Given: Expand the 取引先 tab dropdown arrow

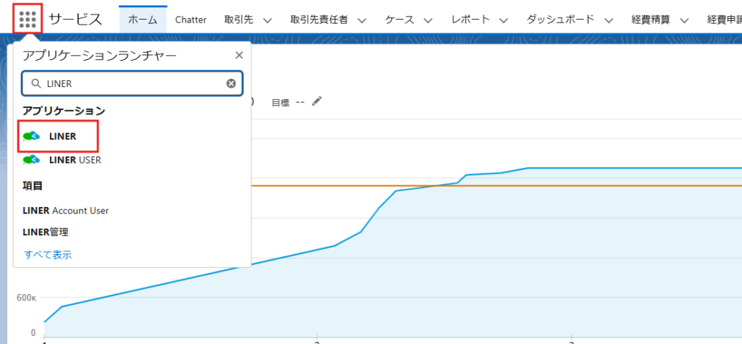Looking at the screenshot, I should click(x=267, y=20).
